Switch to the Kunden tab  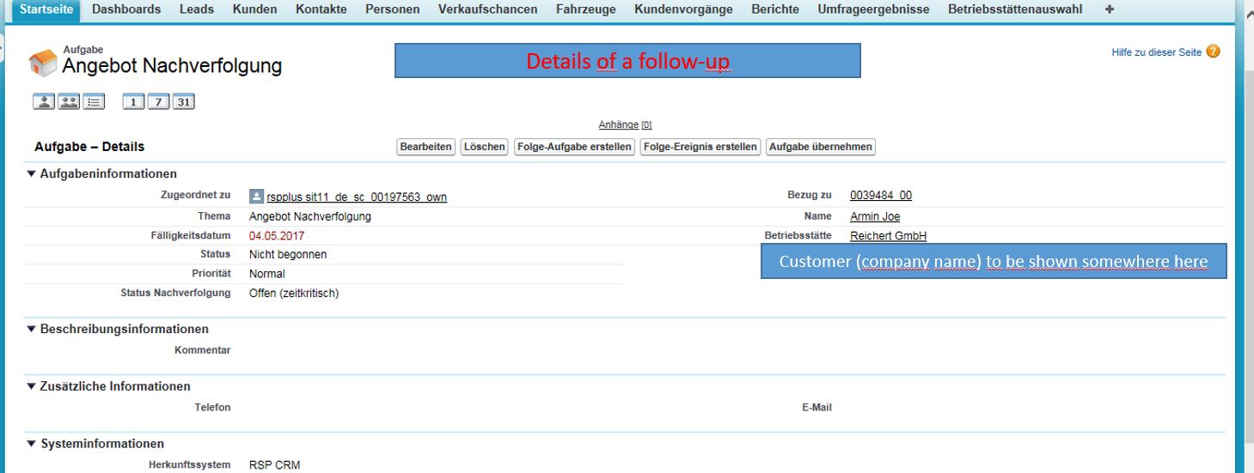(x=255, y=9)
